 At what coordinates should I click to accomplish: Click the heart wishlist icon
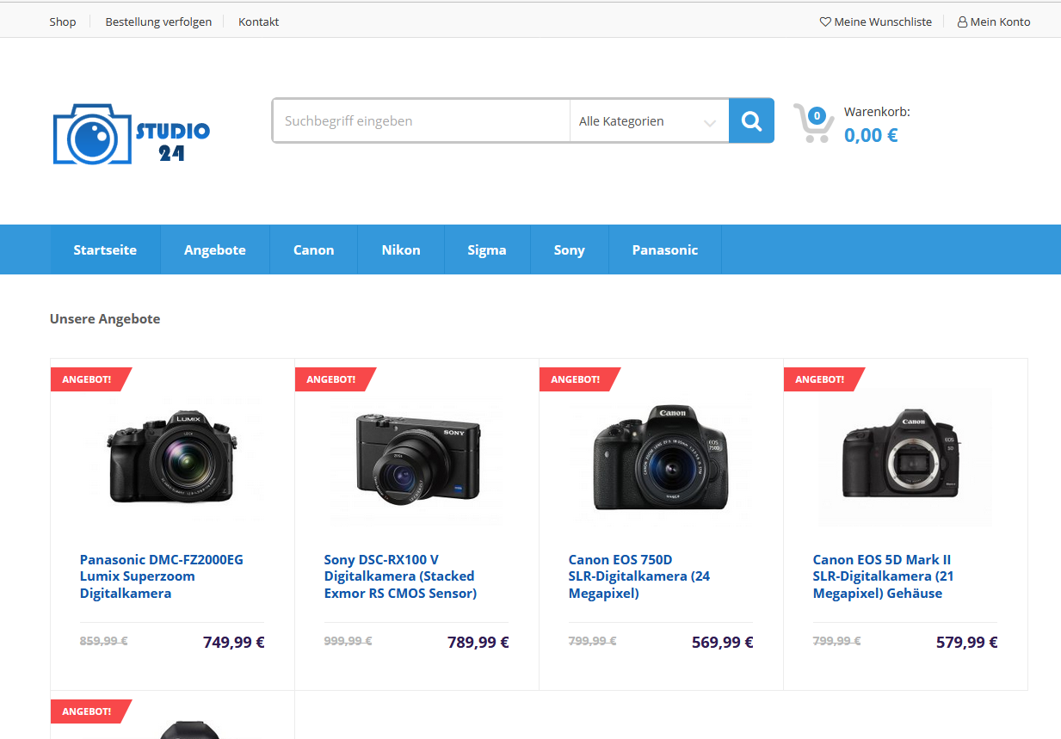pos(825,22)
